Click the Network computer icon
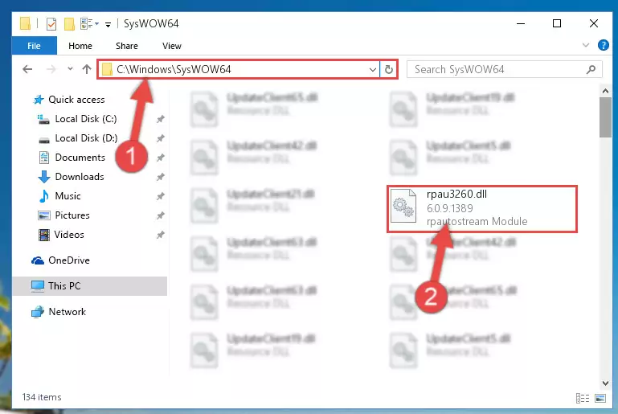Viewport: 618px width, 414px height. tap(38, 312)
